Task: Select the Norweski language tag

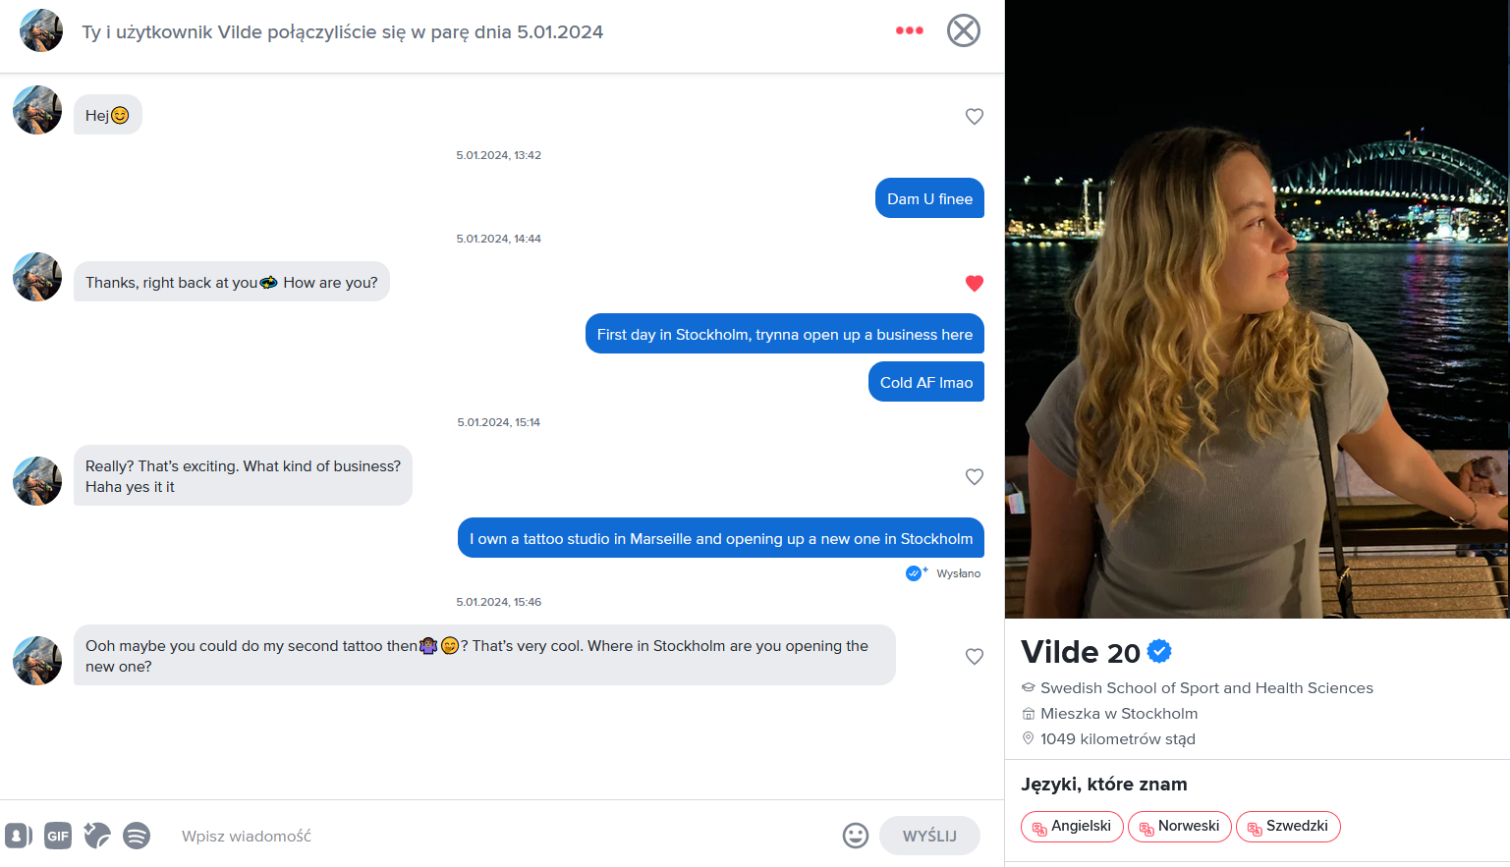Action: click(x=1179, y=826)
